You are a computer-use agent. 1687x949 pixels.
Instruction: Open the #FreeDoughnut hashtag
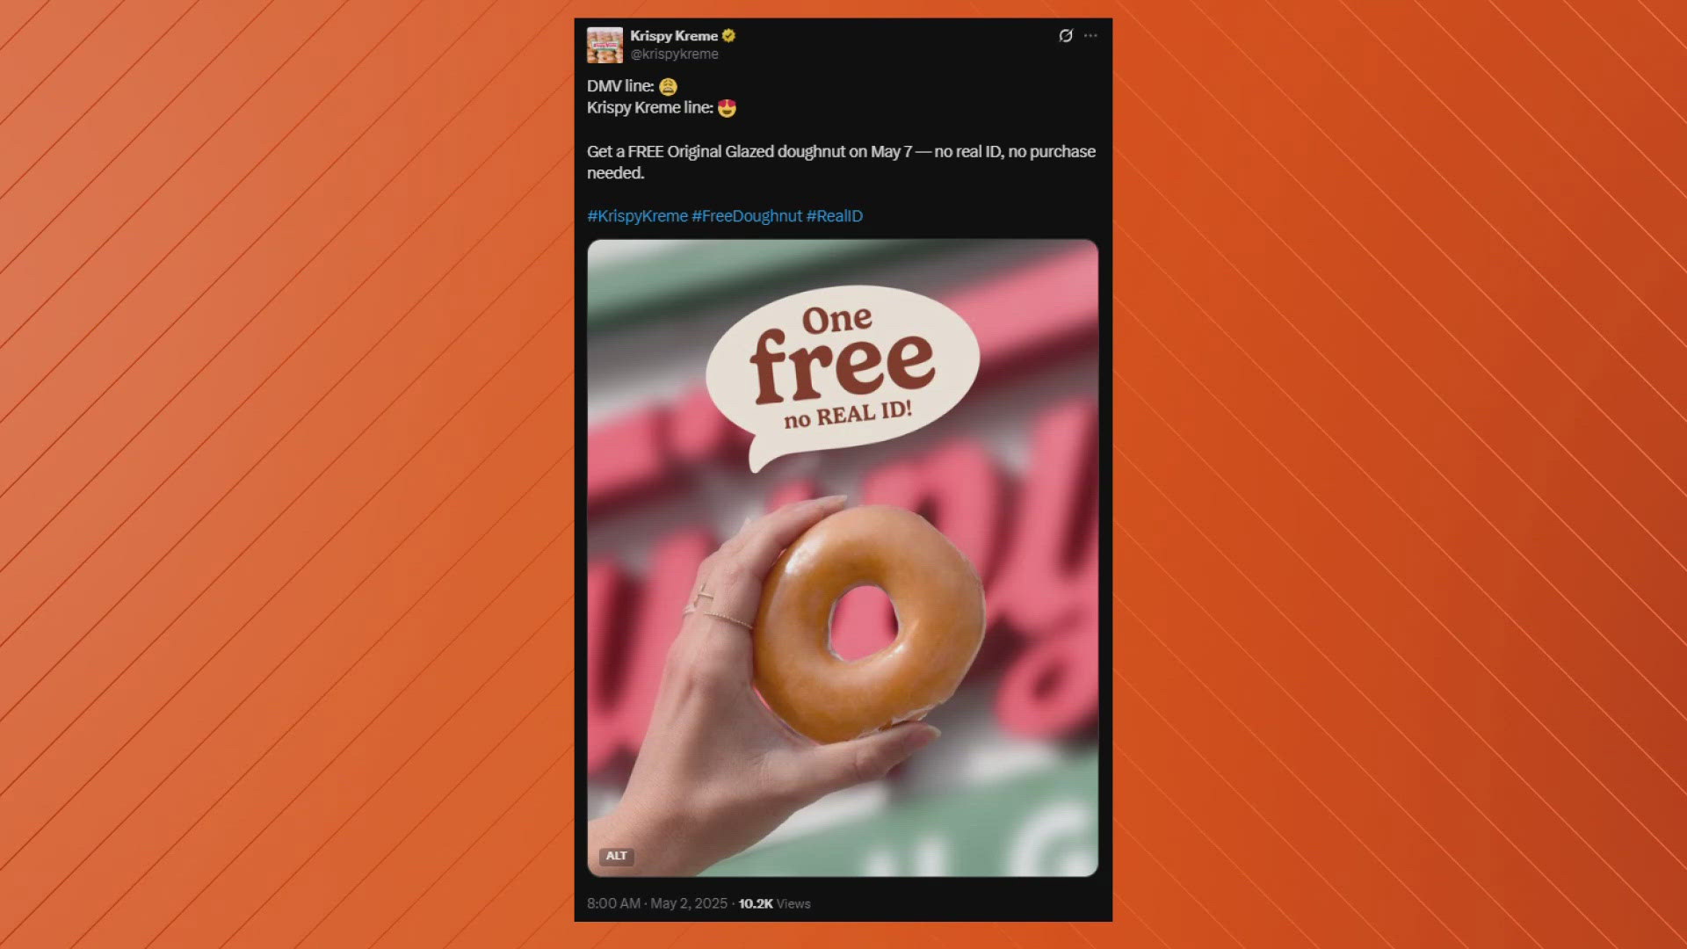747,216
